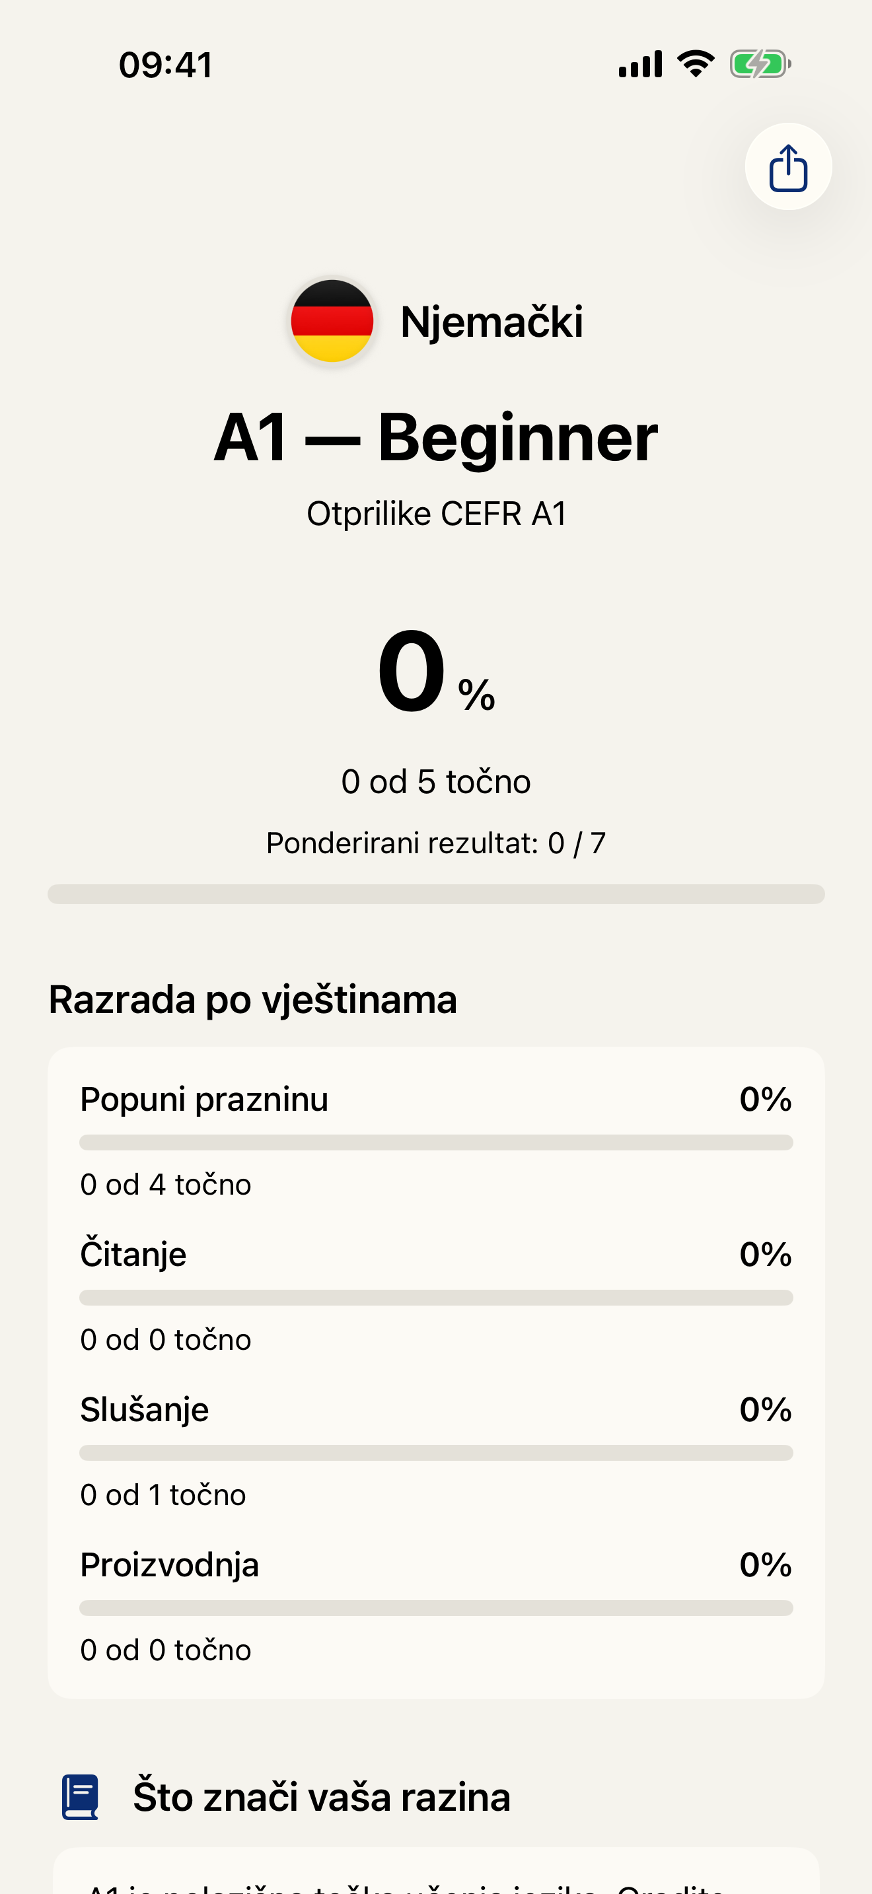Tap the Wi-Fi status icon
Screen dimensions: 872x1894
(x=696, y=64)
